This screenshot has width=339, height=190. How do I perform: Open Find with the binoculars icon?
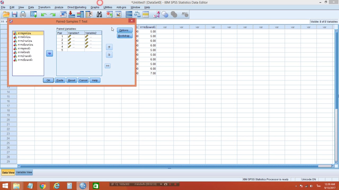pos(99,15)
